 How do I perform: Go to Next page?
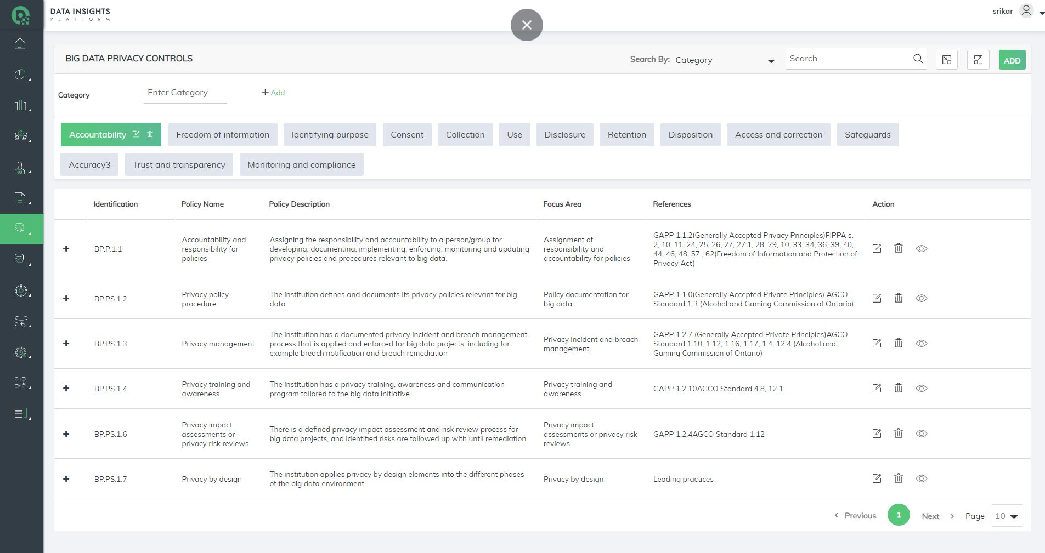coord(938,516)
